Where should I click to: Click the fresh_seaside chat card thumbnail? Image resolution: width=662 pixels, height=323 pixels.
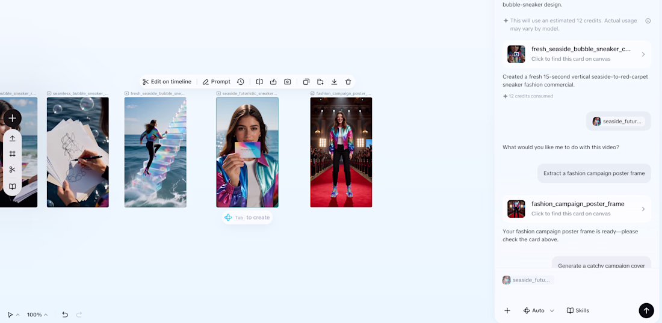[516, 54]
